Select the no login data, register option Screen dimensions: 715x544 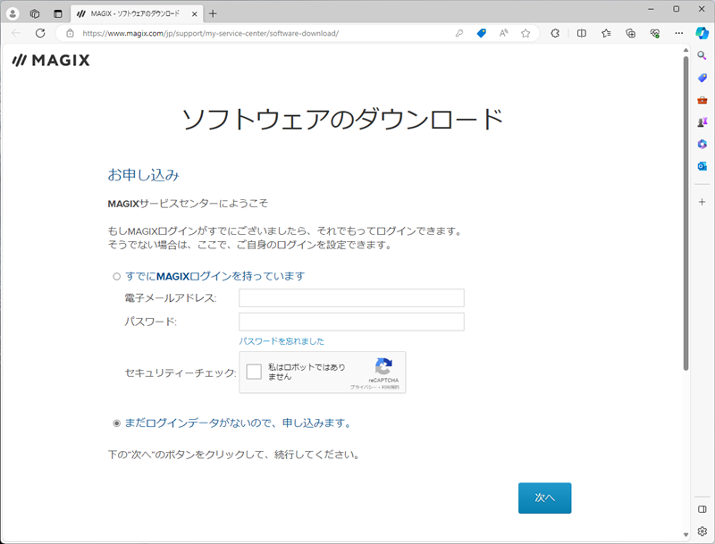click(x=117, y=423)
